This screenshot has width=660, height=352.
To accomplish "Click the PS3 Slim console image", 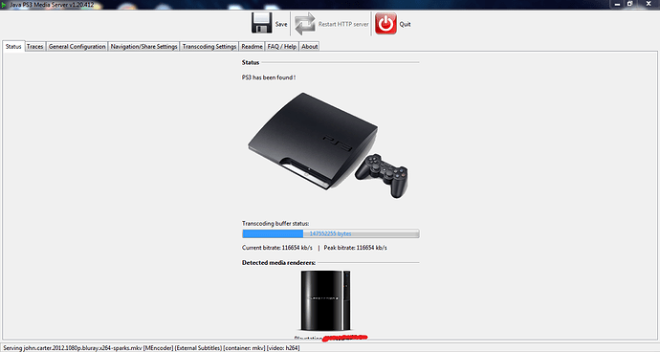I will (313, 141).
